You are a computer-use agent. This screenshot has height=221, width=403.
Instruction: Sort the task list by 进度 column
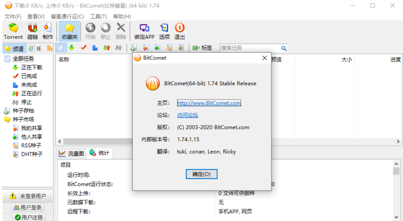tap(395, 60)
